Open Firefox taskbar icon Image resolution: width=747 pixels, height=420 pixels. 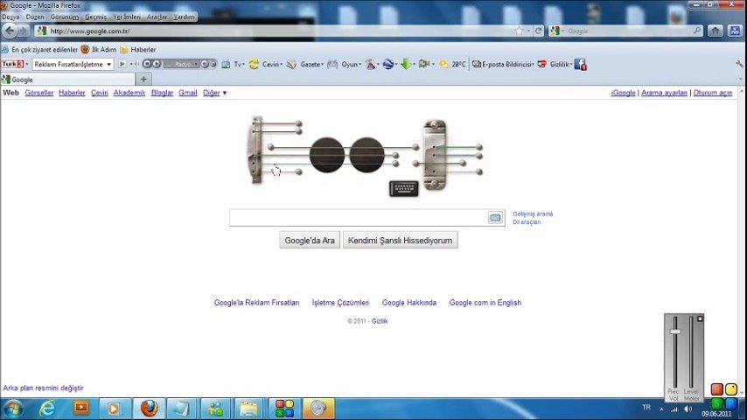(149, 409)
